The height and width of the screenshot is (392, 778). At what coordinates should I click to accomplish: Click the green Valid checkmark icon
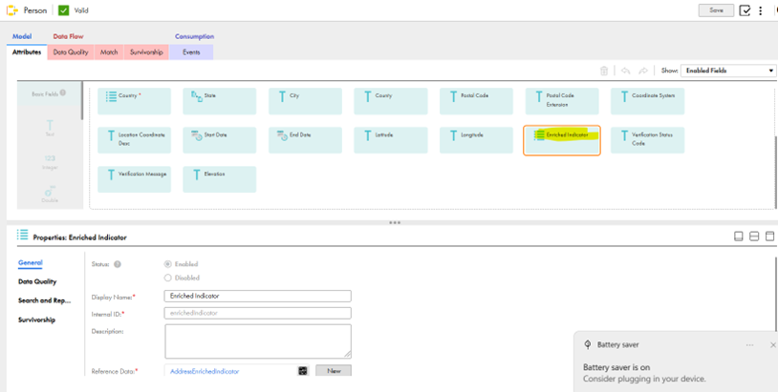63,10
